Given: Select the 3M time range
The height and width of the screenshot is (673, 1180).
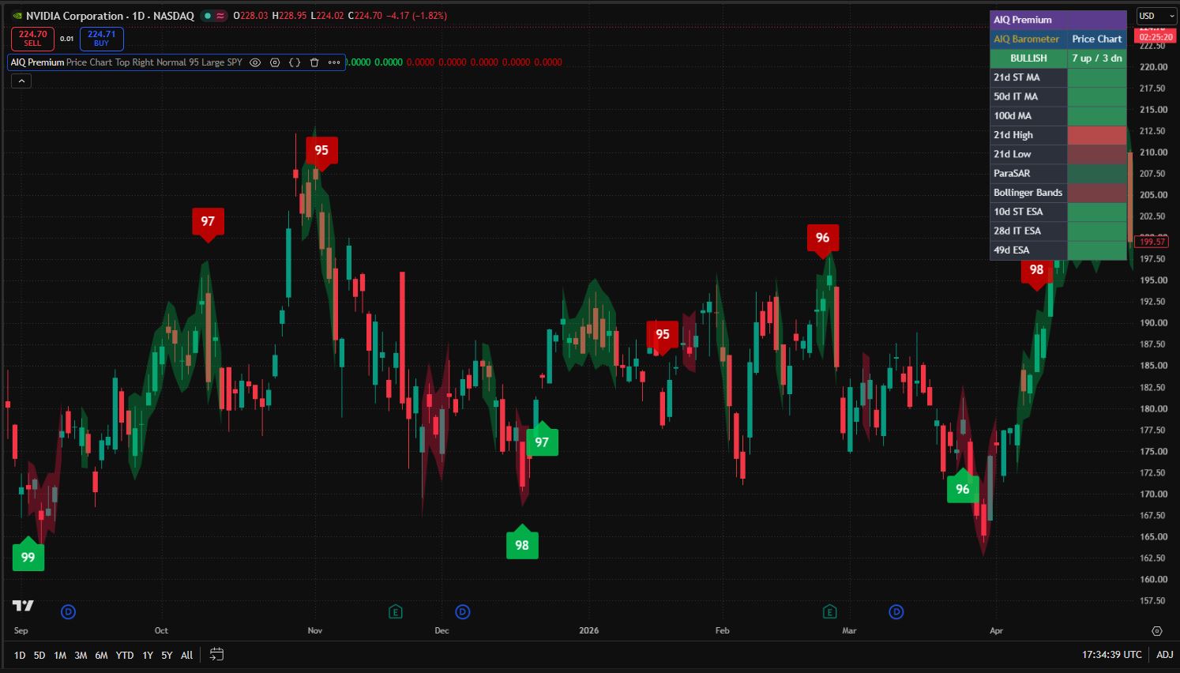Looking at the screenshot, I should click(x=81, y=655).
